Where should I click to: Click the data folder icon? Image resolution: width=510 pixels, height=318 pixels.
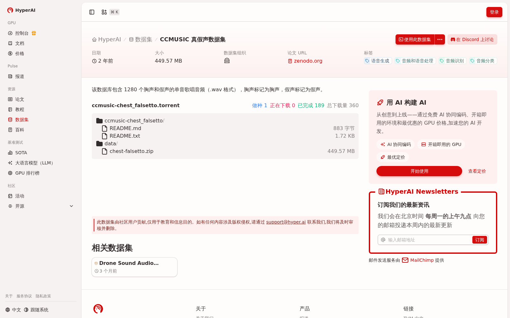[99, 143]
